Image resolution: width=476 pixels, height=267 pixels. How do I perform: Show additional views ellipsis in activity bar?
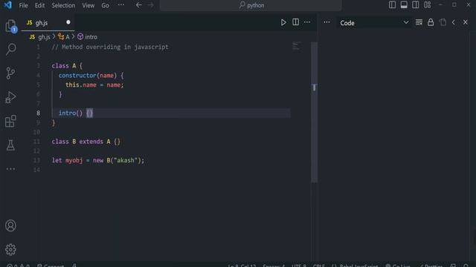10,169
